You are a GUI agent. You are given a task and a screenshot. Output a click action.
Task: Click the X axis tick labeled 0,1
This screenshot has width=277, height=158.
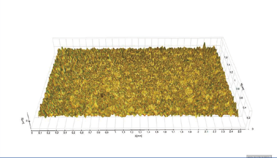click(x=40, y=132)
